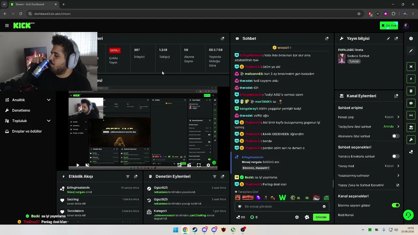Play the stream preview video
Image resolution: width=418 pixels, height=235 pixels.
coord(78,165)
